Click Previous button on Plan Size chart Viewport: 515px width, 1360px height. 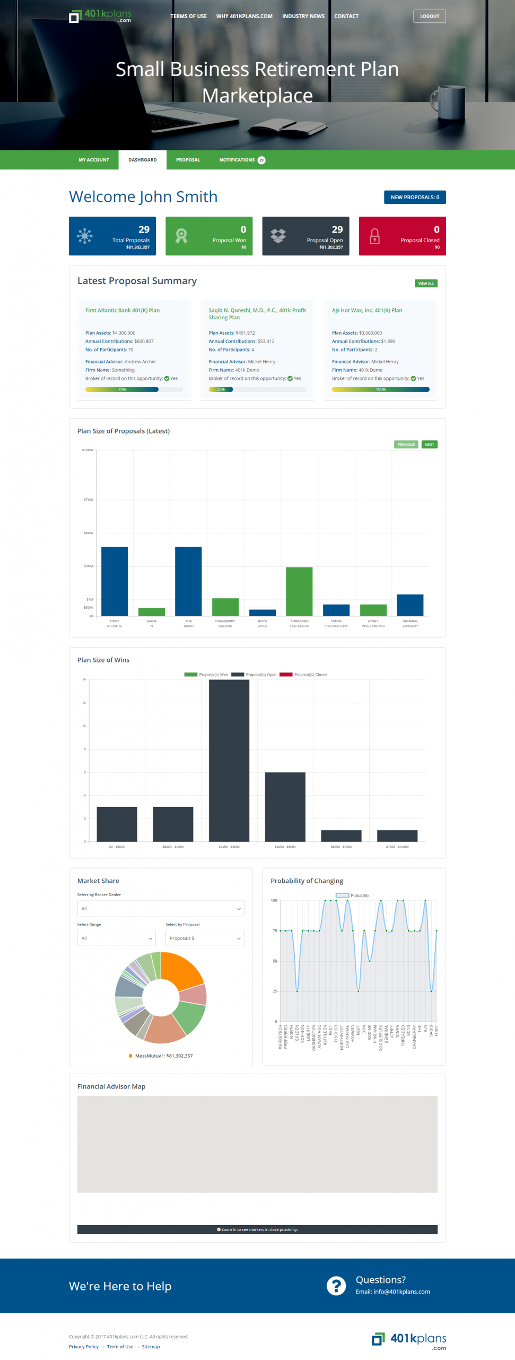[406, 444]
